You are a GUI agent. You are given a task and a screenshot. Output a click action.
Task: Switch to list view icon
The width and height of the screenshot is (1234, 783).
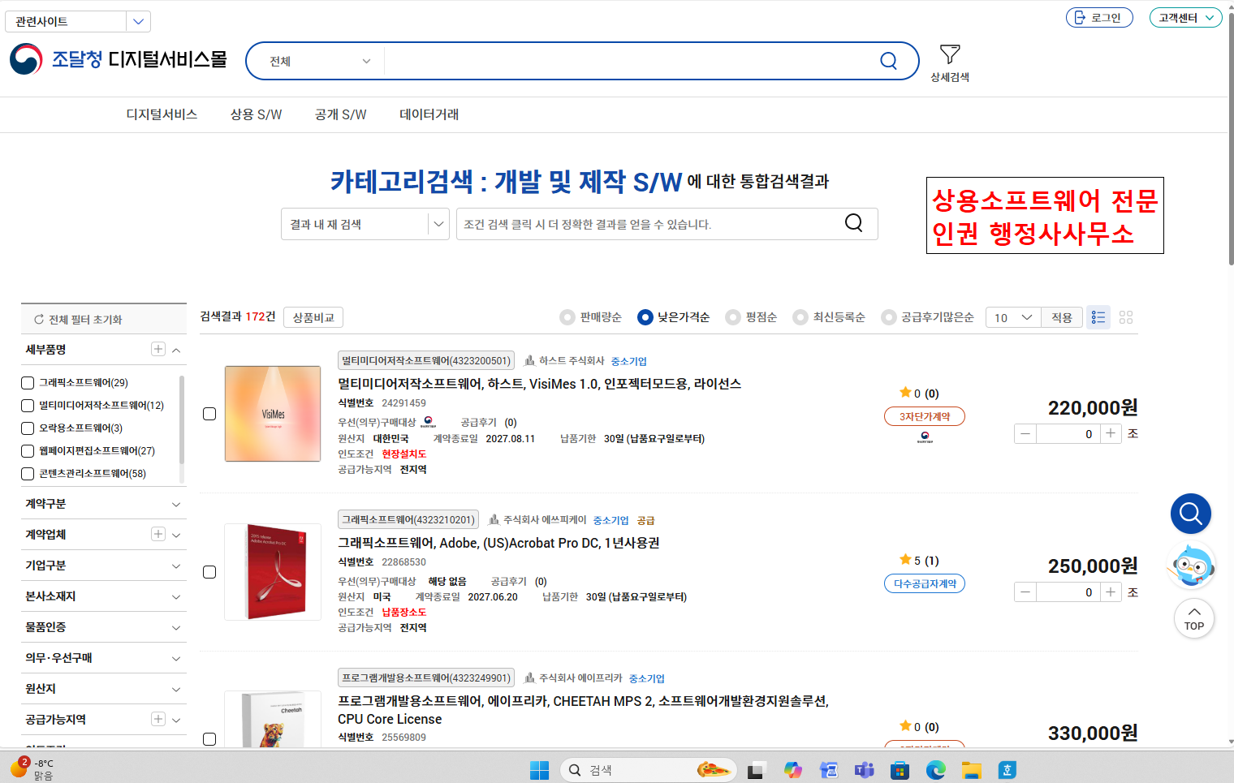(x=1098, y=317)
